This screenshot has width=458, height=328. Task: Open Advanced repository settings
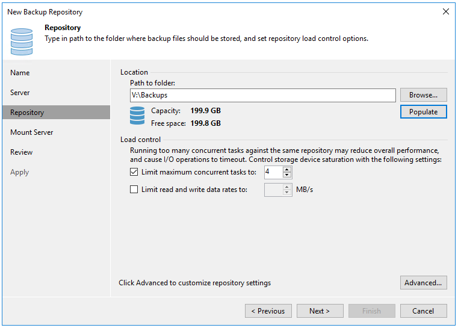[x=423, y=283]
